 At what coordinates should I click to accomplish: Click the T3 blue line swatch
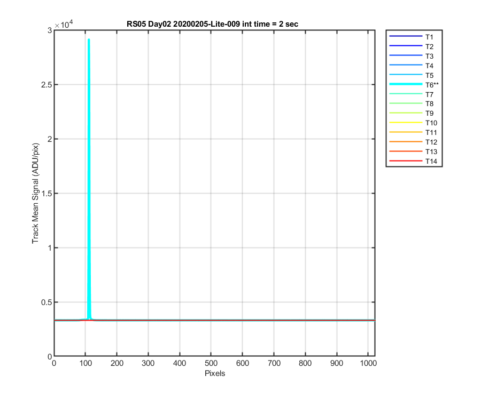pyautogui.click(x=406, y=55)
